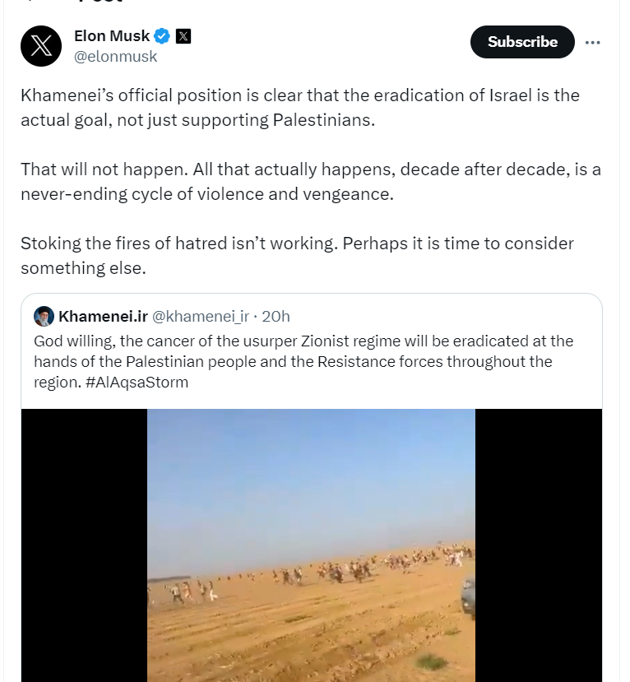Click the blue verified checkmark badge
Screen dimensions: 630x682
point(163,36)
